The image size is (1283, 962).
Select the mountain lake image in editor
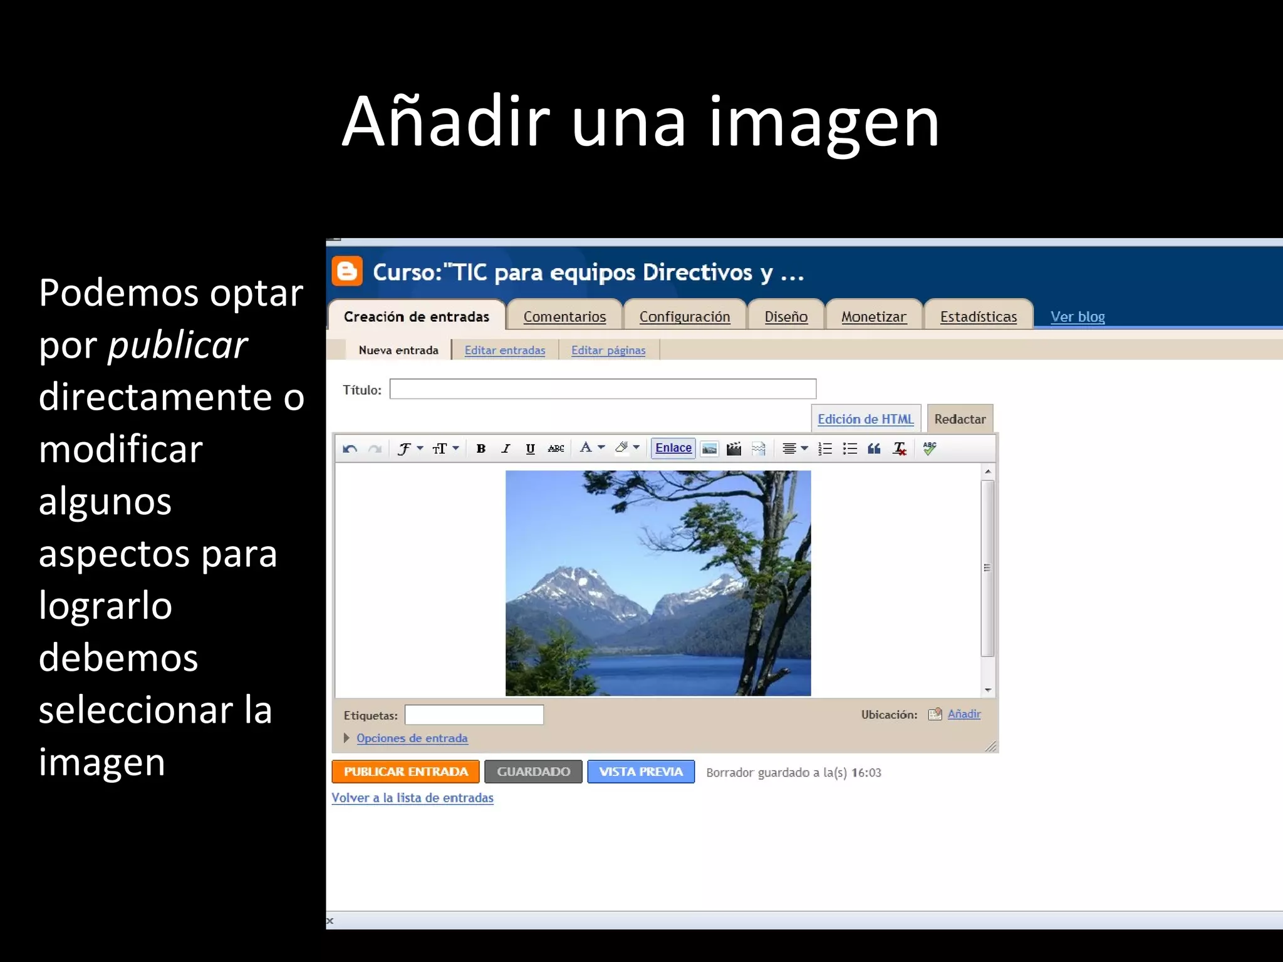pyautogui.click(x=658, y=583)
